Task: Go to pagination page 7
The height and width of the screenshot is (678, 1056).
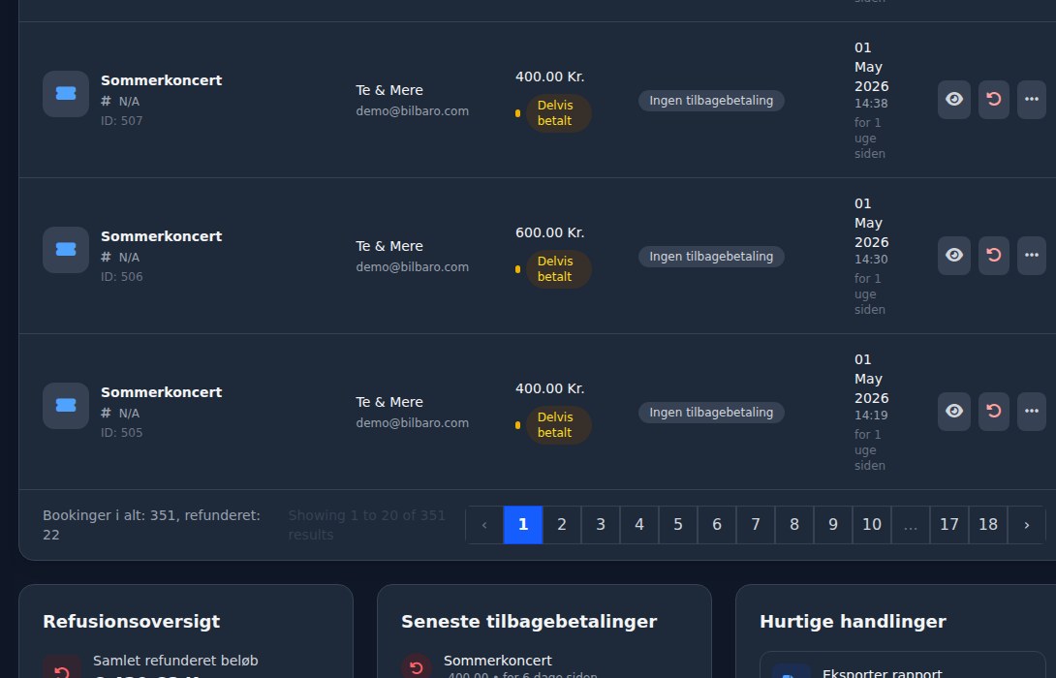Action: 756,525
